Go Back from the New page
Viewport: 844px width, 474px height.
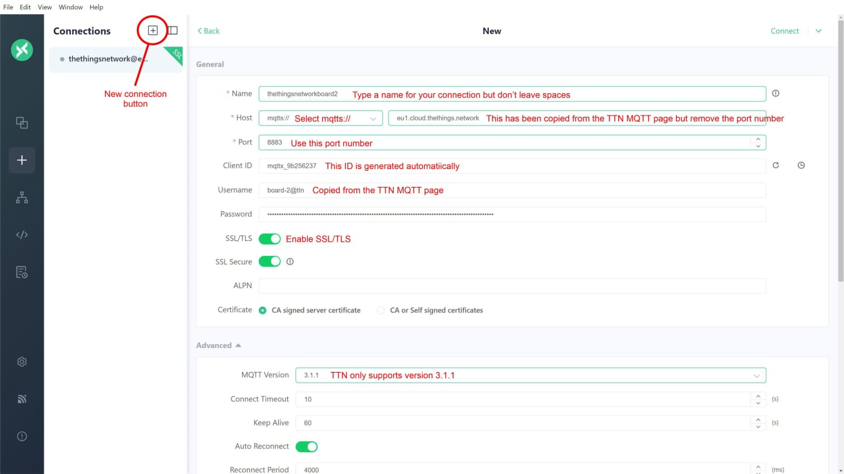click(x=208, y=31)
